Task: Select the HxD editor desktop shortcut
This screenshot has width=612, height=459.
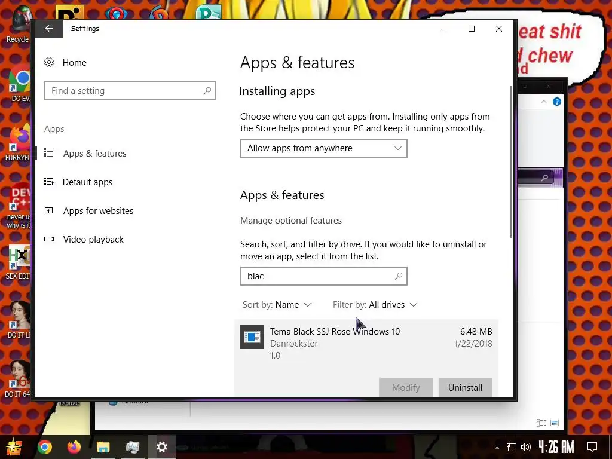Action: [18, 262]
